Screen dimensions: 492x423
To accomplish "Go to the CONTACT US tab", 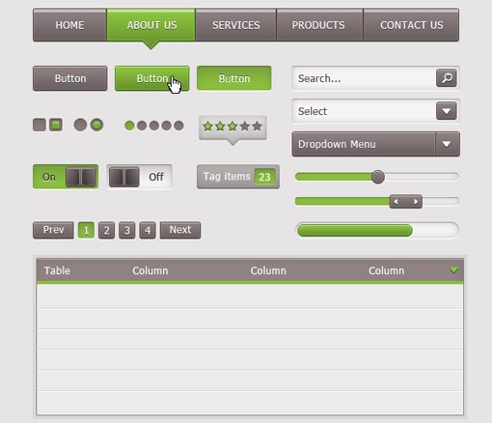I will 411,25.
